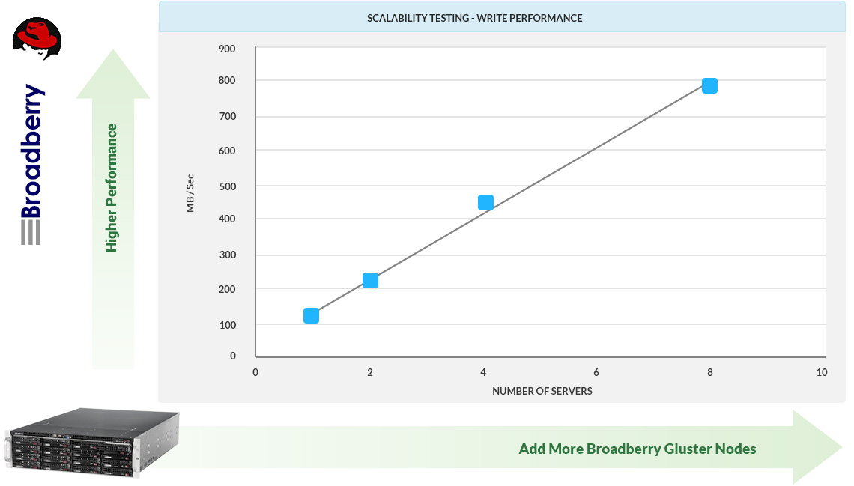Image resolution: width=854 pixels, height=486 pixels.
Task: Click the 6 label on the x-axis
Action: 596,373
